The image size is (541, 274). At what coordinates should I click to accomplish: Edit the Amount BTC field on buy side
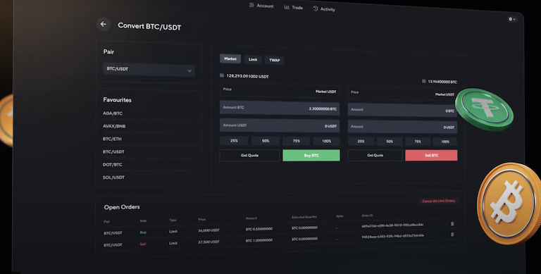pos(280,108)
